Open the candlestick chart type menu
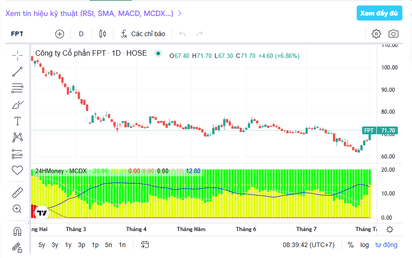Viewport: 412px width, 258px height. coord(102,34)
